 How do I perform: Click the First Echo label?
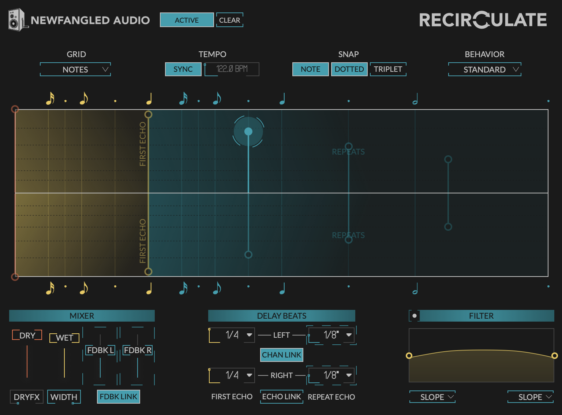click(x=232, y=397)
